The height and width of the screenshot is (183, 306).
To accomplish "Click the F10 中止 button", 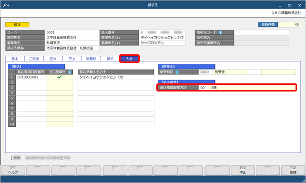I will tap(243, 170).
